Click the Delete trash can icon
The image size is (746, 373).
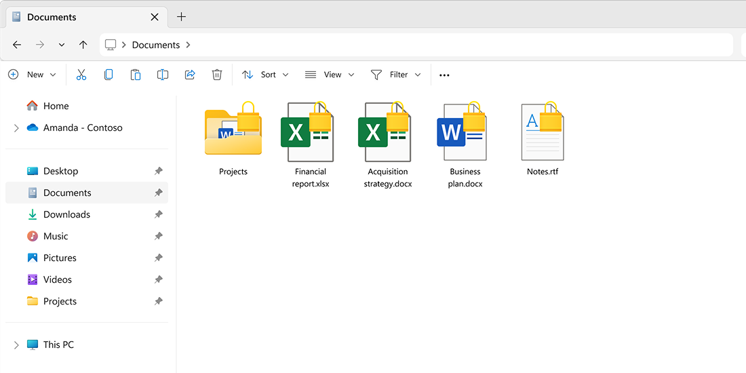217,75
